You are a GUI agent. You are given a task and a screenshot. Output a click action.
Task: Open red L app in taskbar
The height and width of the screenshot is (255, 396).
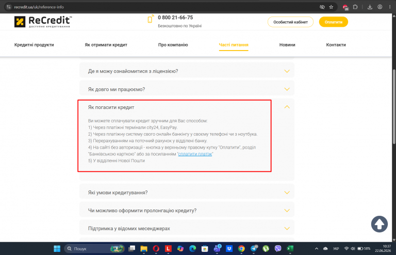[x=168, y=249]
